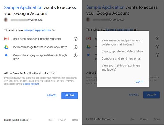The image size is (164, 125).
Task: Click 'Create, update and delete labels' in popup
Action: [122, 51]
